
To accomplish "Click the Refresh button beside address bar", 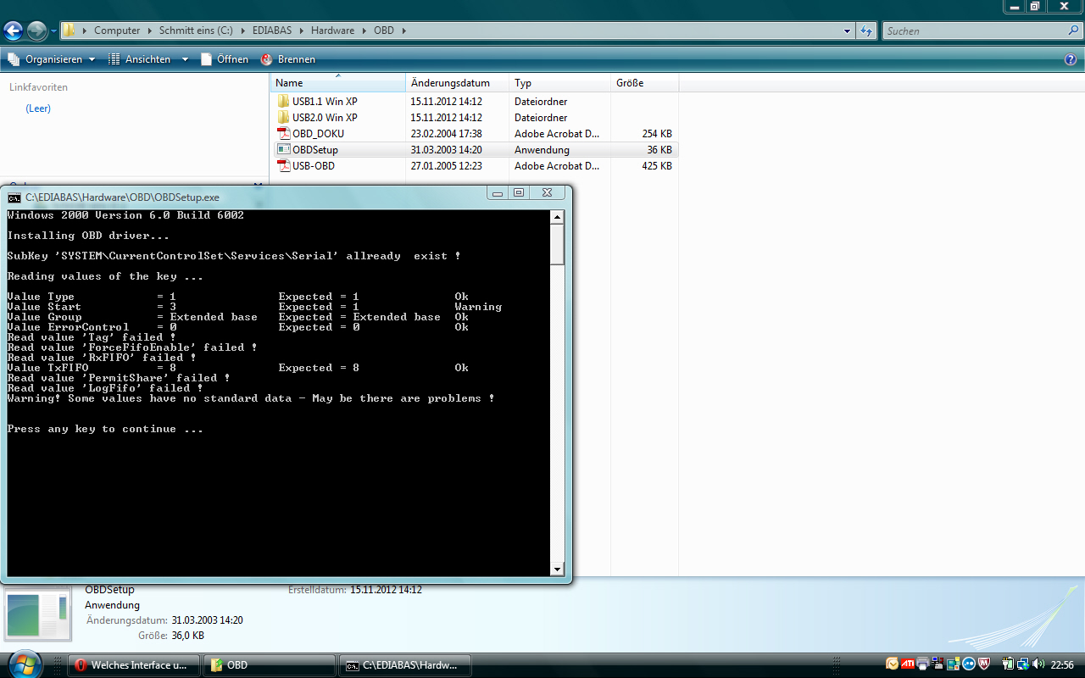I will pyautogui.click(x=866, y=31).
